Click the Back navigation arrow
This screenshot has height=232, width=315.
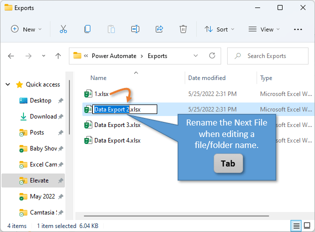click(11, 56)
